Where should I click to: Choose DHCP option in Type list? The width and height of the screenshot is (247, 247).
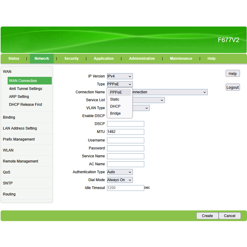pyautogui.click(x=115, y=106)
